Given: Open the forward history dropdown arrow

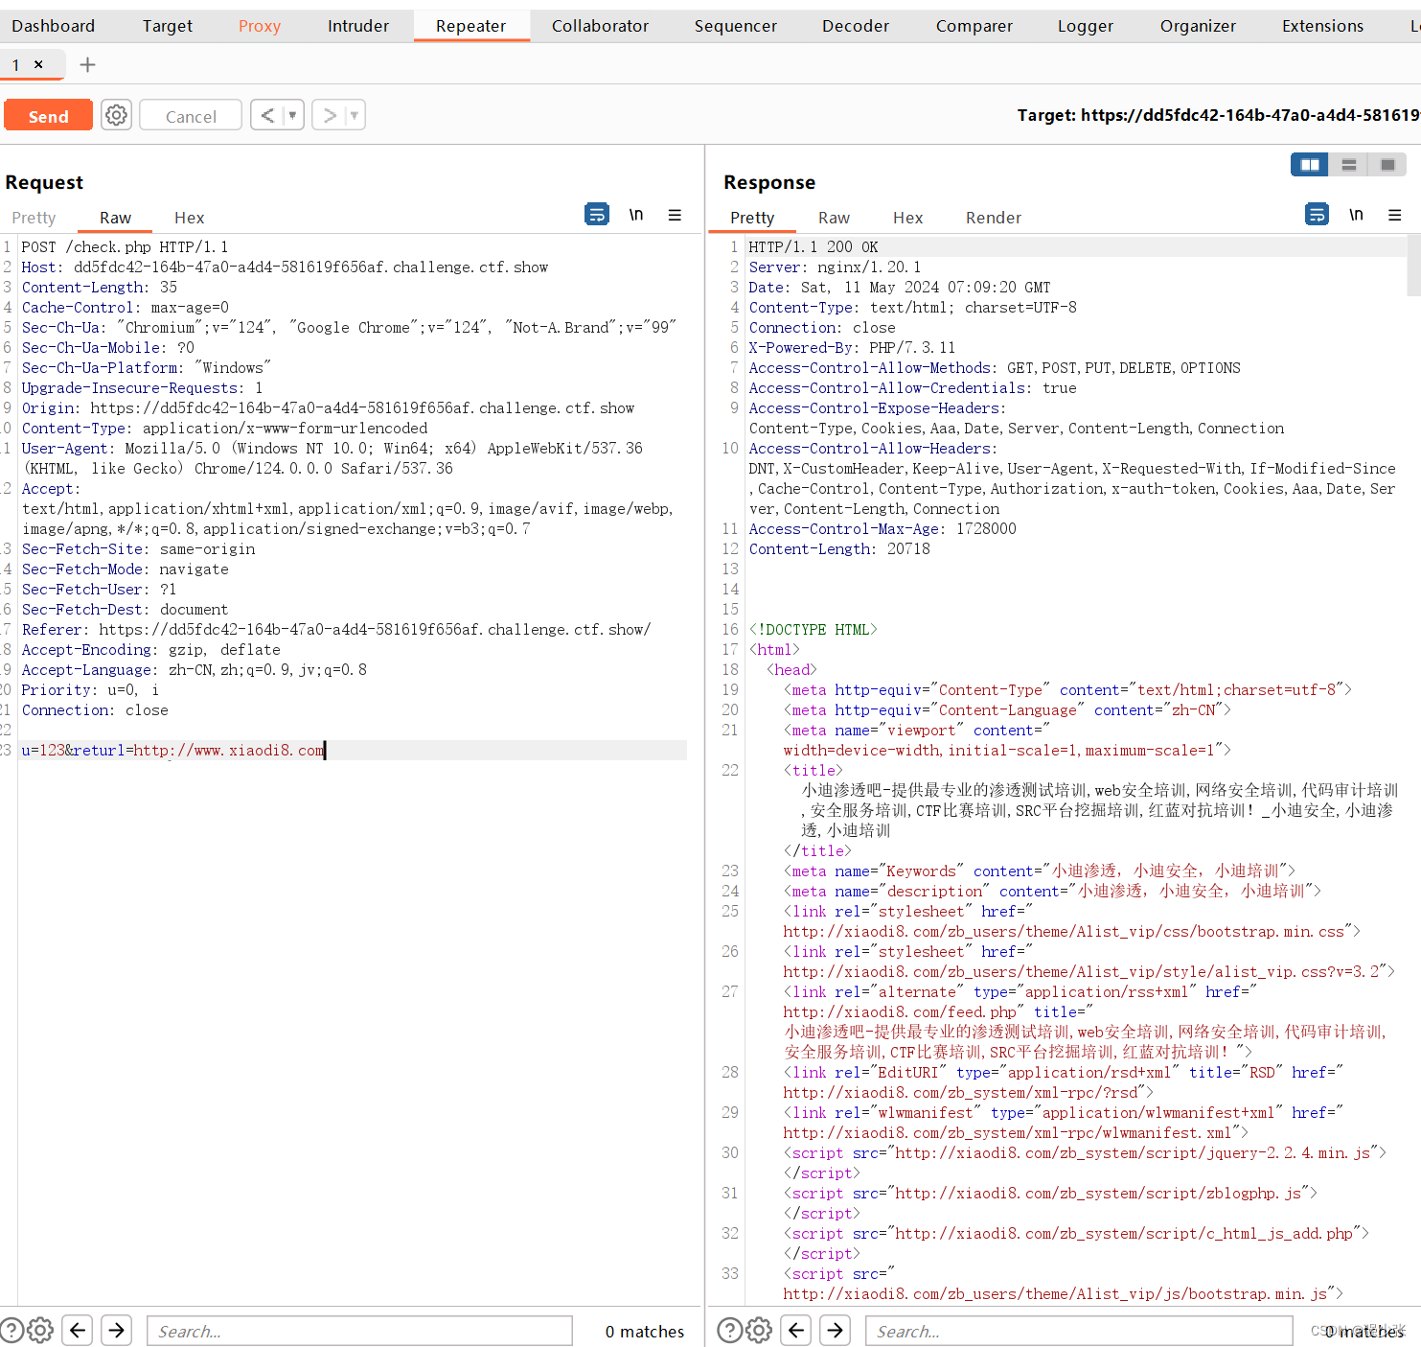Looking at the screenshot, I should (x=355, y=115).
